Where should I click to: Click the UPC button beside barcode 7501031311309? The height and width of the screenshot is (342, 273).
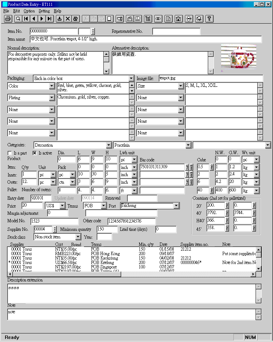(187, 167)
